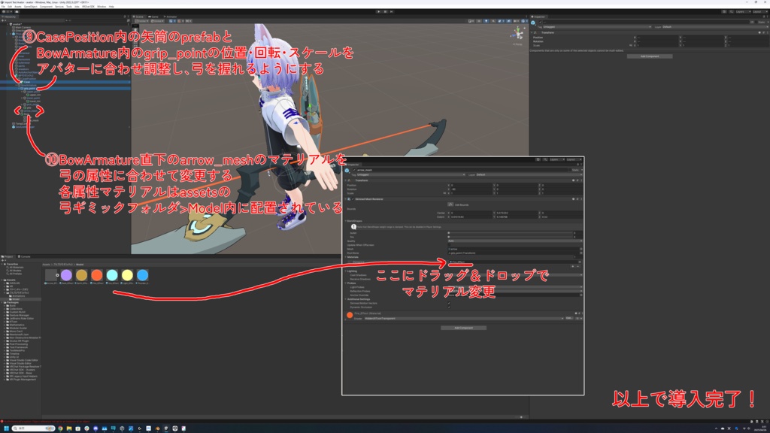Click the create plus icon in the Project panel
The width and height of the screenshot is (770, 433).
pyautogui.click(x=2, y=259)
